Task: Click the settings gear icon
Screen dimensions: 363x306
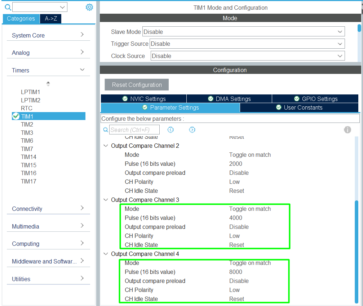Action: 89,7
